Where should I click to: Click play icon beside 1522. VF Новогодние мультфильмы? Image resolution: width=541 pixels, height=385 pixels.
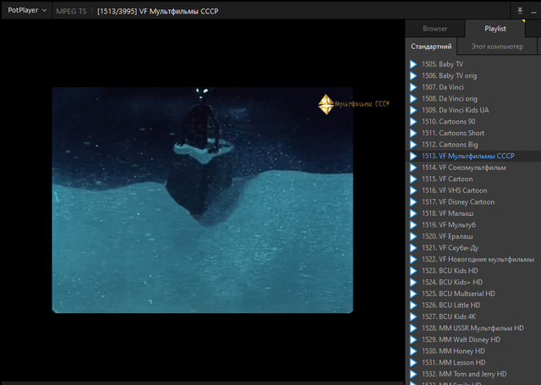tap(413, 259)
